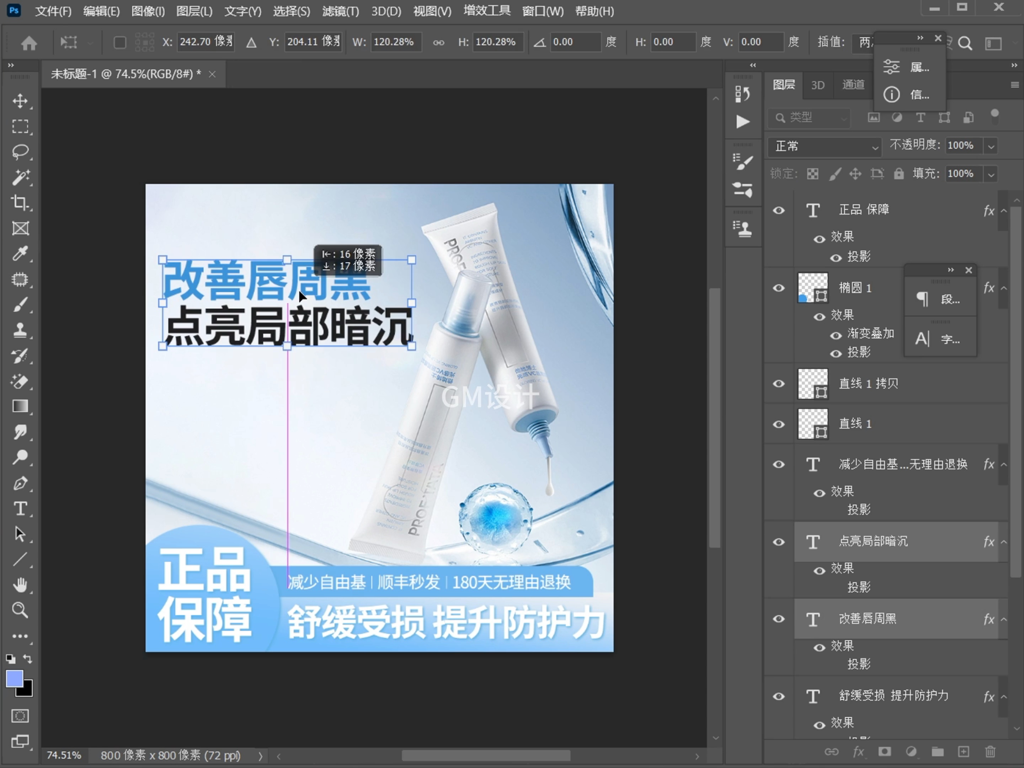Open the layer filter 类型 dropdown
Image resolution: width=1024 pixels, height=768 pixels.
809,118
